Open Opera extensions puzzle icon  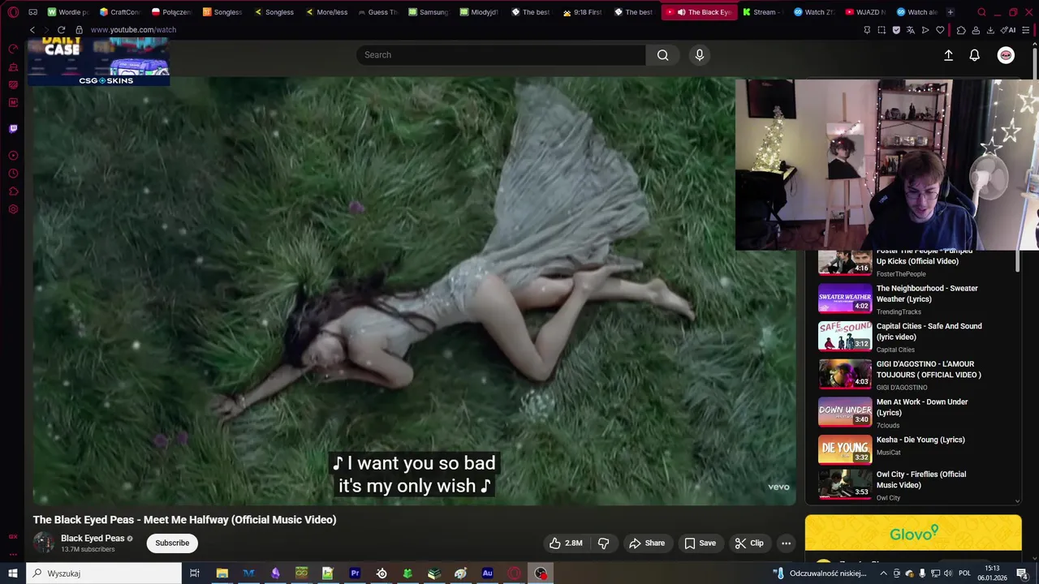click(x=961, y=30)
